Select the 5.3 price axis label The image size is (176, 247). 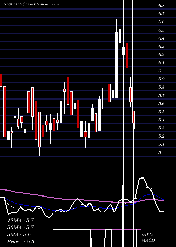[161, 128]
